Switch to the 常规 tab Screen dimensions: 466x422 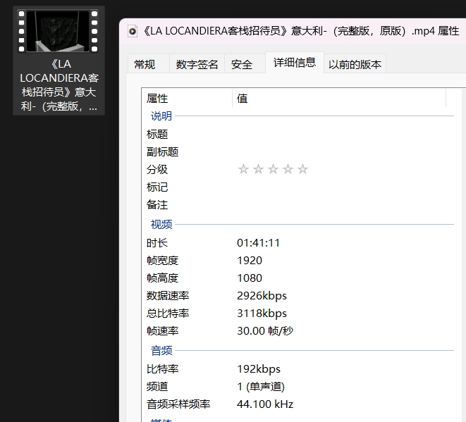145,64
